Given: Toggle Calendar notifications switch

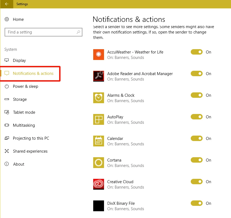Looking at the screenshot, I should tap(197, 138).
